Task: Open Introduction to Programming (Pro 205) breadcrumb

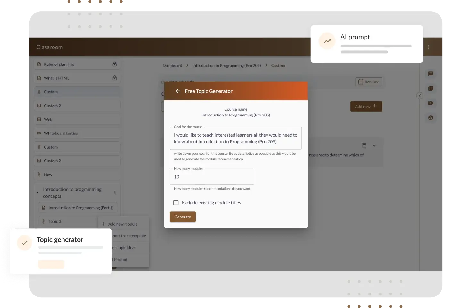Action: 227,65
